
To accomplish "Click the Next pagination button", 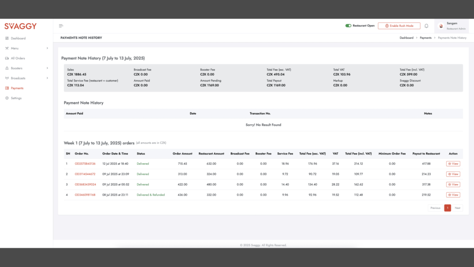I will point(457,208).
